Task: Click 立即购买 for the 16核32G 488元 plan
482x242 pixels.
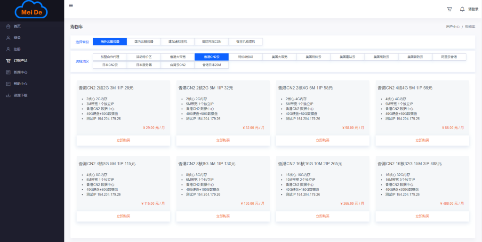Action: 422,217
